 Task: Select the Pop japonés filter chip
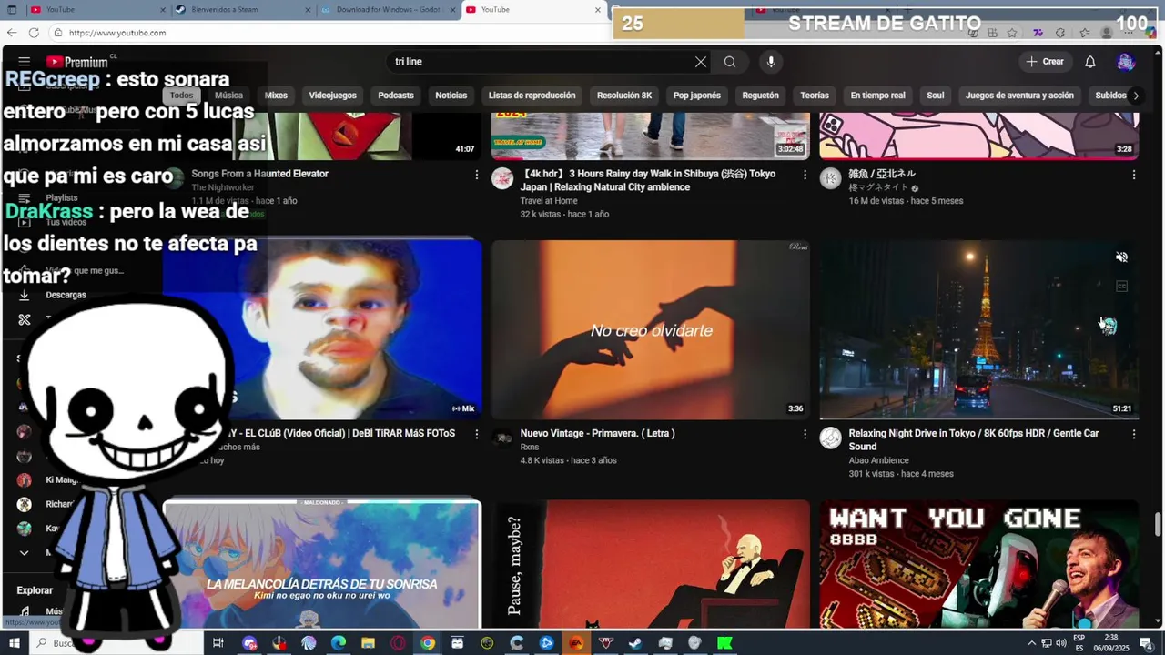(697, 96)
